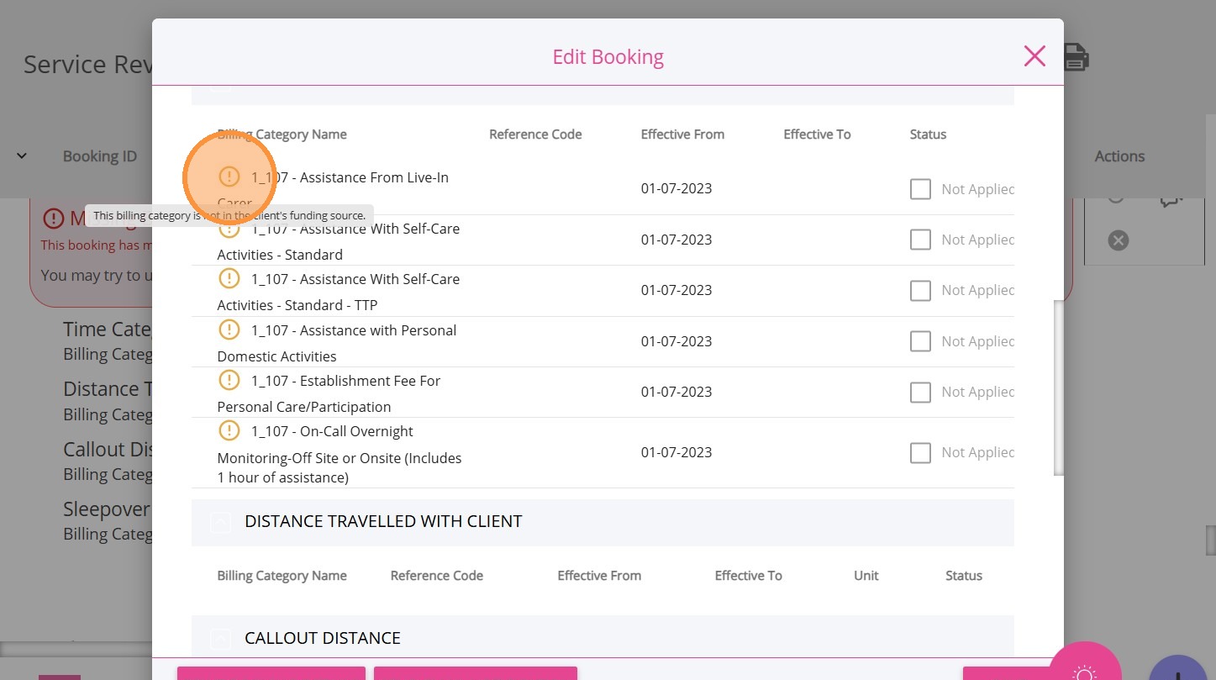Close the Edit Booking dialog
This screenshot has width=1216, height=680.
(x=1034, y=56)
